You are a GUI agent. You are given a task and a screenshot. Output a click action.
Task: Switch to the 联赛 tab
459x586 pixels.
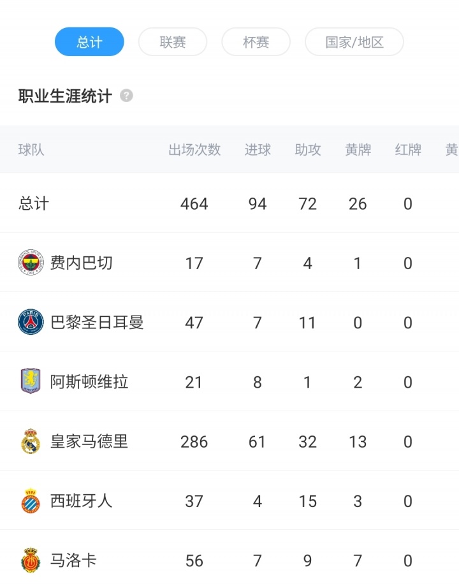tap(173, 42)
